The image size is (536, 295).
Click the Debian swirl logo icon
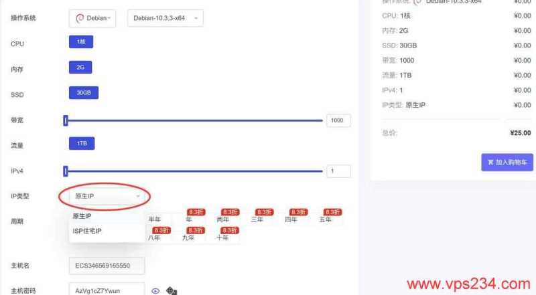pos(80,18)
